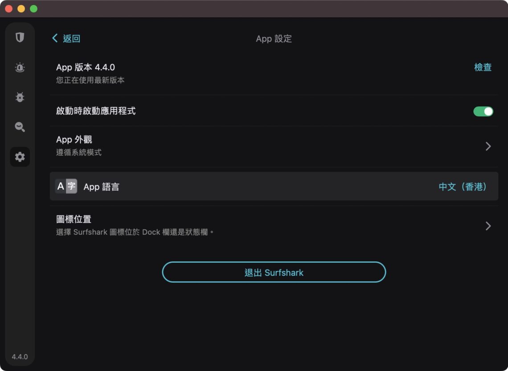Select 中文（香港）language text
Viewport: 508px width, 371px height.
(x=462, y=187)
